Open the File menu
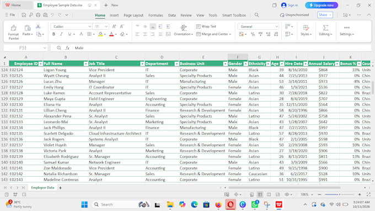The width and height of the screenshot is (375, 211). click(x=10, y=15)
